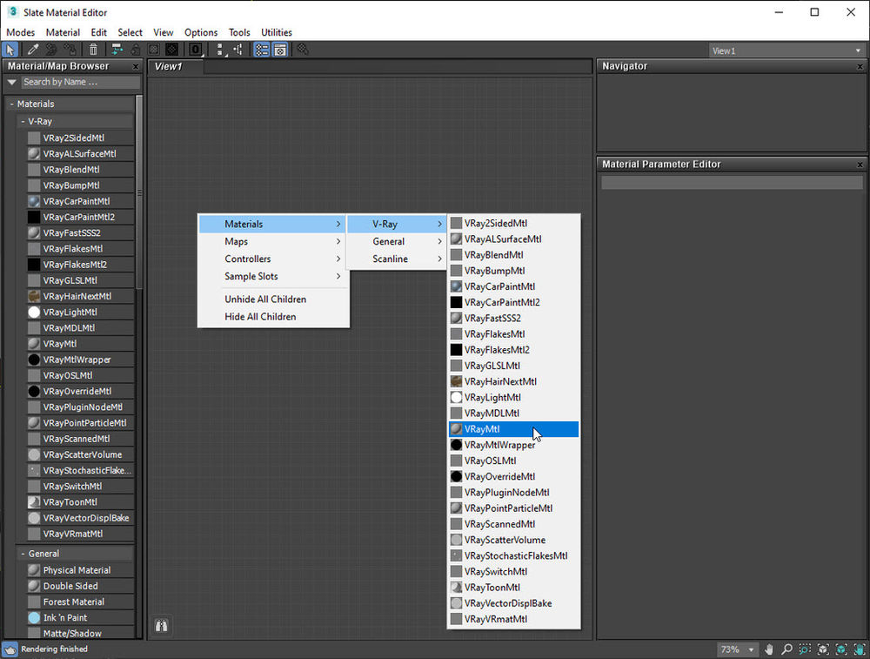Toggle the Material/Map Browser panel visibility
870x659 pixels.
261,50
